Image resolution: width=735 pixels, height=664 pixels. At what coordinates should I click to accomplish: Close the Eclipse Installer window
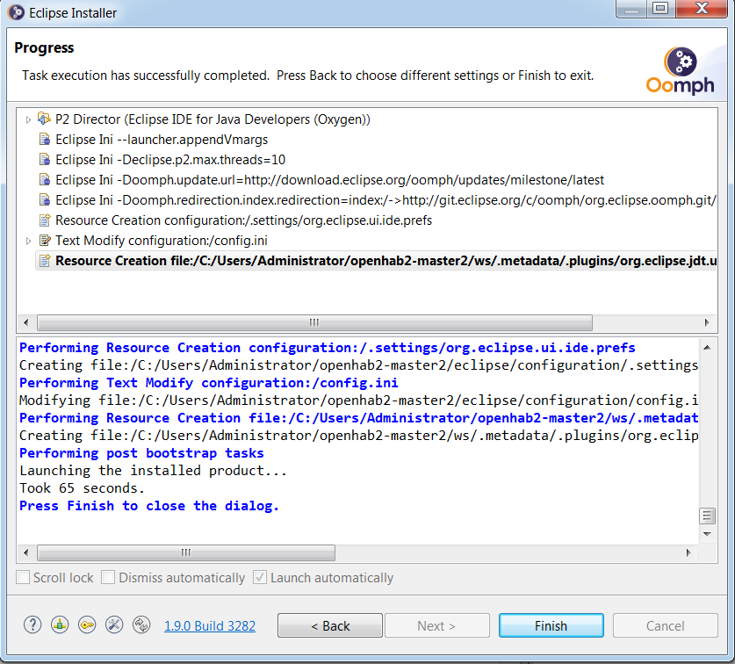coord(702,9)
